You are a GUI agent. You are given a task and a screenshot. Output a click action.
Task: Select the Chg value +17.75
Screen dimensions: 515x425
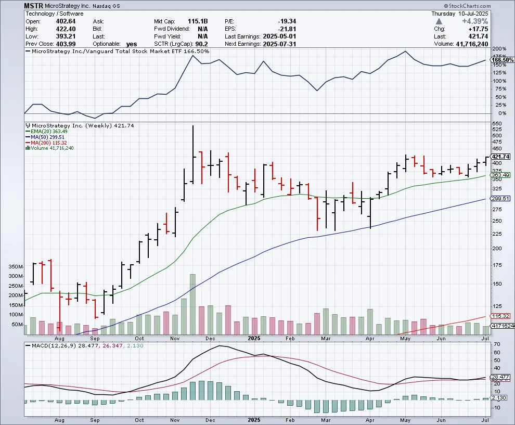click(x=479, y=29)
